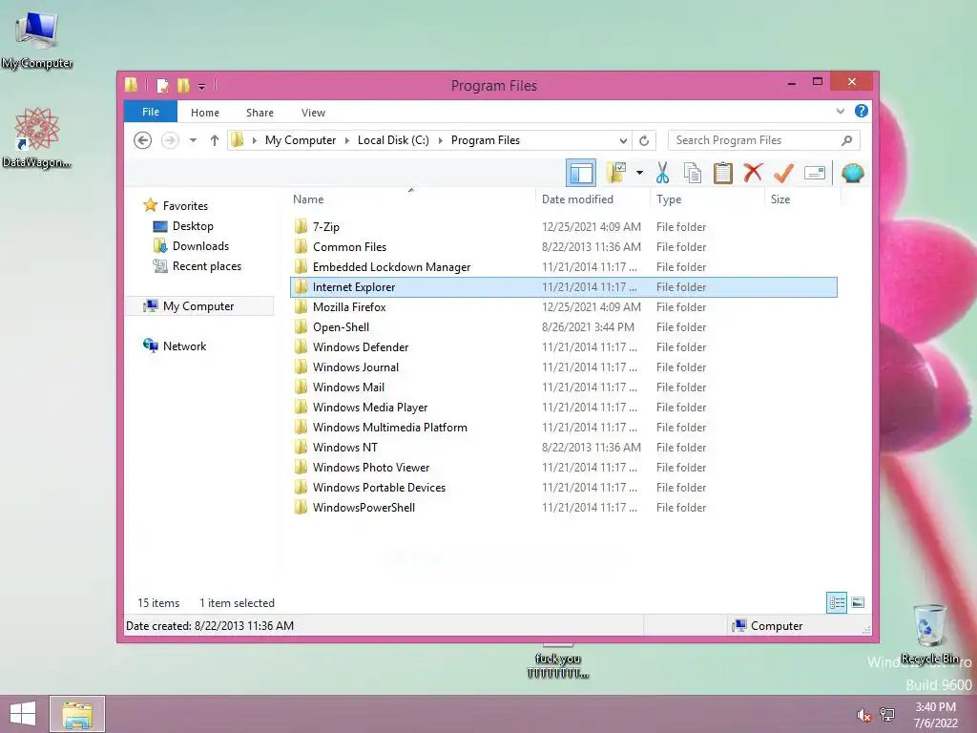Click the folder options toolbar icon
Image resolution: width=977 pixels, height=733 pixels.
pos(616,173)
